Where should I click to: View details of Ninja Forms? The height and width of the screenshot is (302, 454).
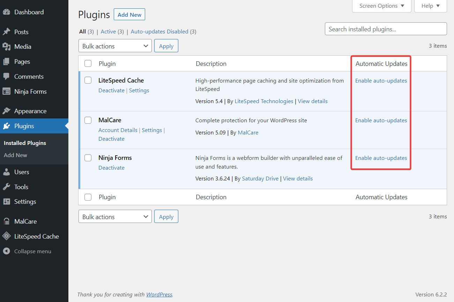298,179
